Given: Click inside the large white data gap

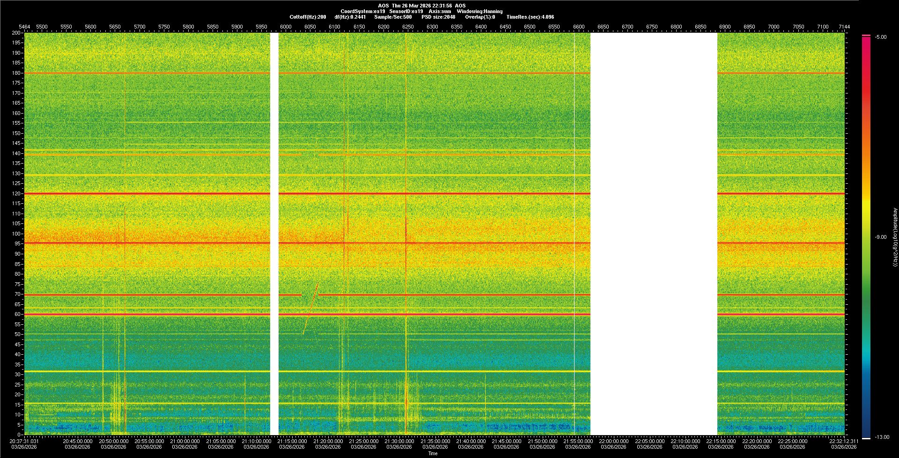Looking at the screenshot, I should (x=654, y=234).
